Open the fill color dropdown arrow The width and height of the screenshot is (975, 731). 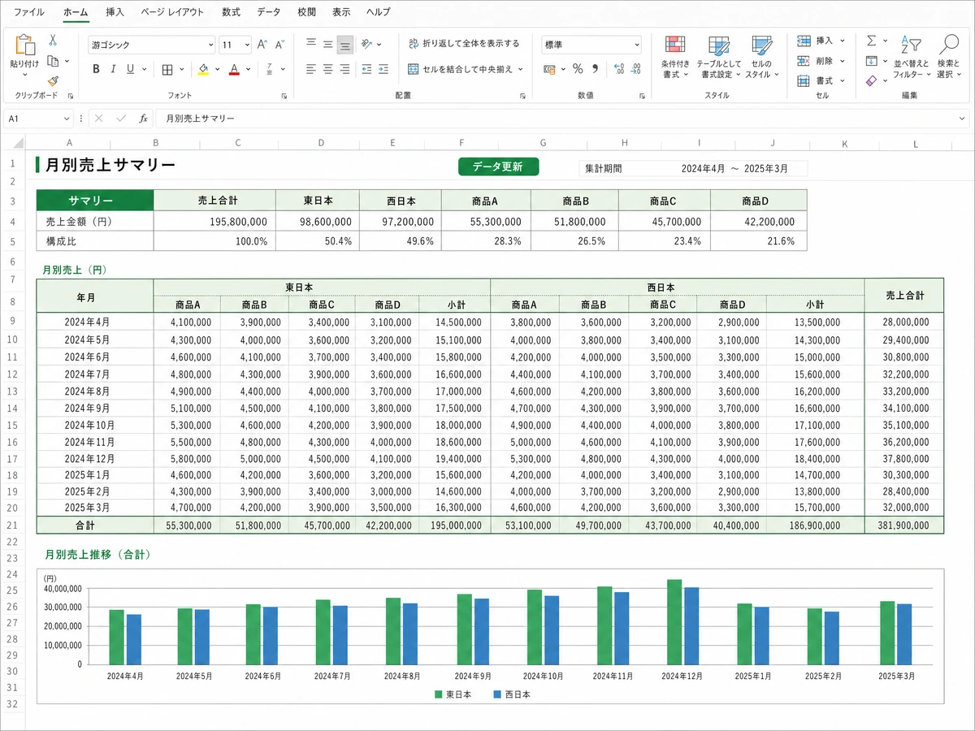pyautogui.click(x=217, y=70)
